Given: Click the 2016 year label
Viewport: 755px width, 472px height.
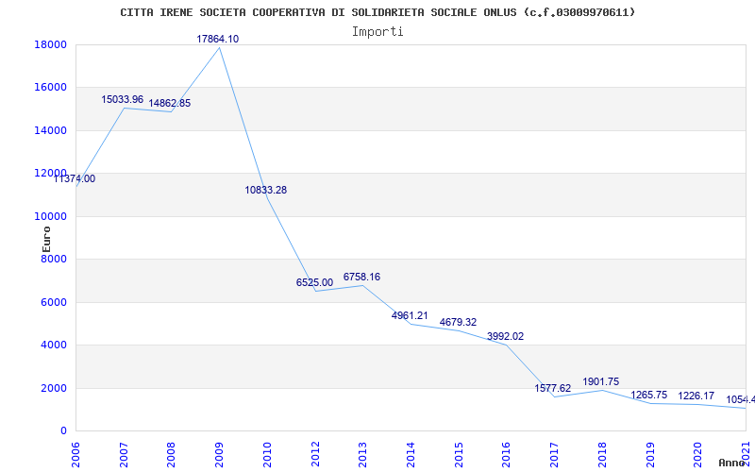Looking at the screenshot, I should (x=507, y=455).
